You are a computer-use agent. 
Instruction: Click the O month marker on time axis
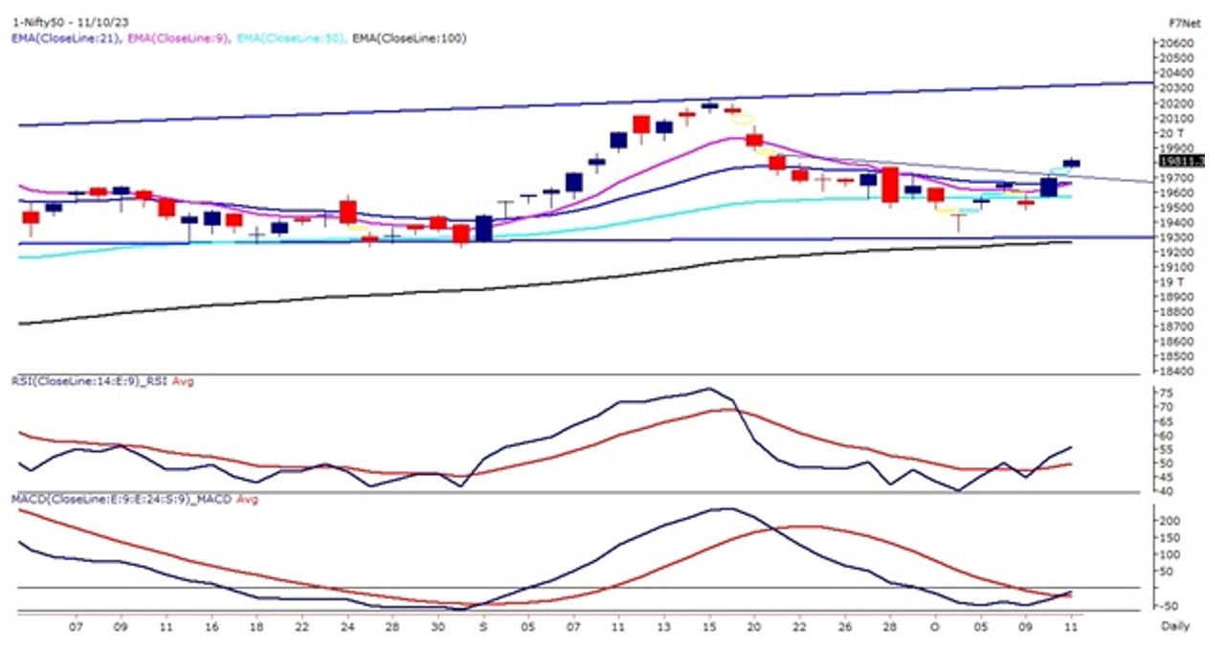pos(935,625)
